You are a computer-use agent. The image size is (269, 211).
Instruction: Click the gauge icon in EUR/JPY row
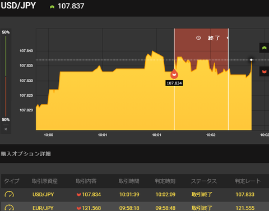9,208
